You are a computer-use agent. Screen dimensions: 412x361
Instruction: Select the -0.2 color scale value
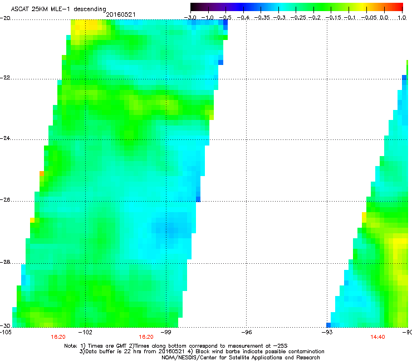click(x=315, y=18)
